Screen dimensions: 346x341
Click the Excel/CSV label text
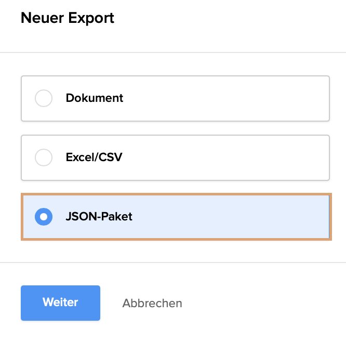tap(94, 158)
